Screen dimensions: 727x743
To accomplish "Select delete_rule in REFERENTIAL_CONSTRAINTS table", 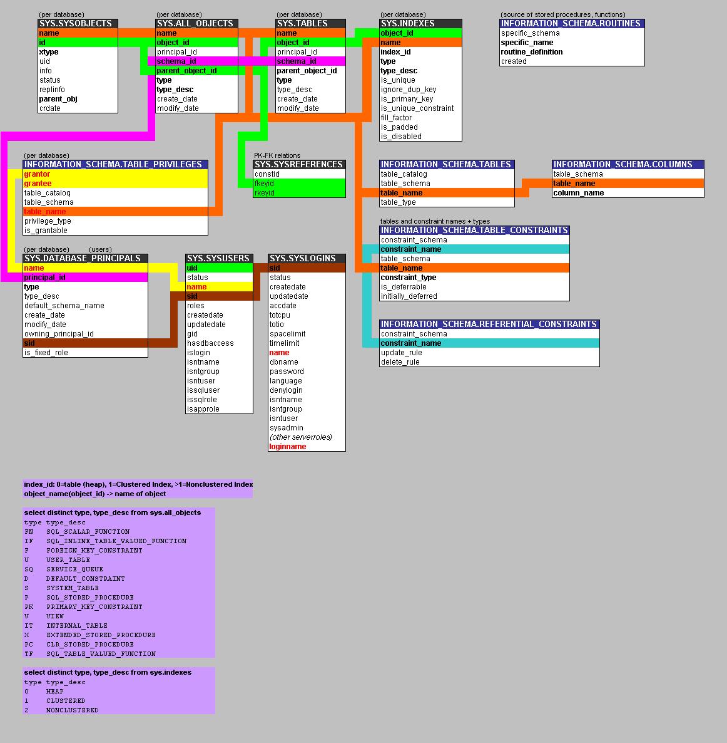I will tap(400, 362).
